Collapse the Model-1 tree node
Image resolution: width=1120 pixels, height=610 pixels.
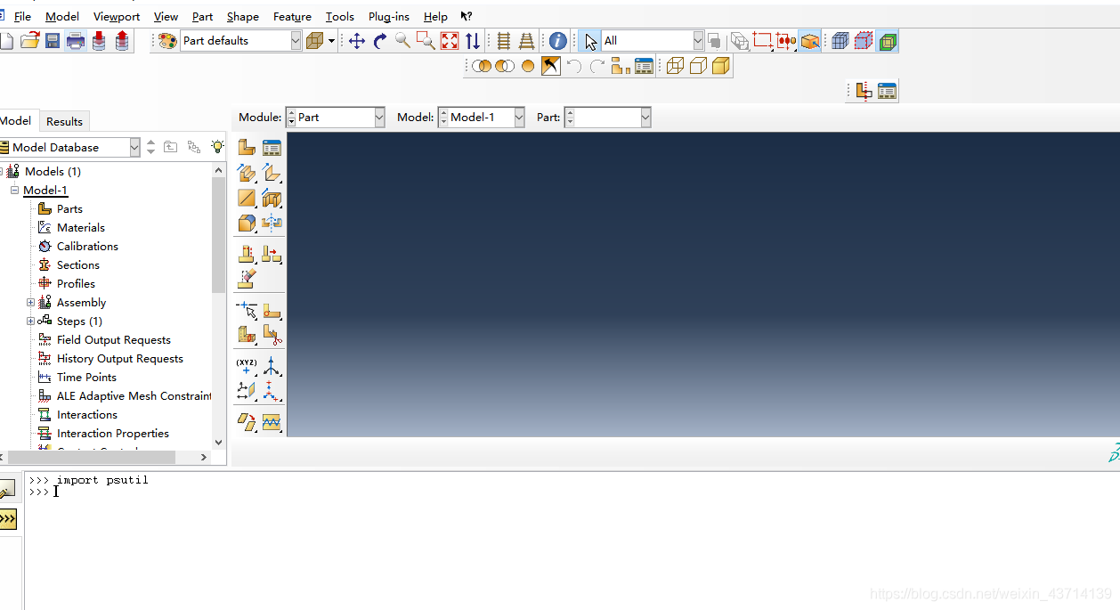click(x=14, y=190)
